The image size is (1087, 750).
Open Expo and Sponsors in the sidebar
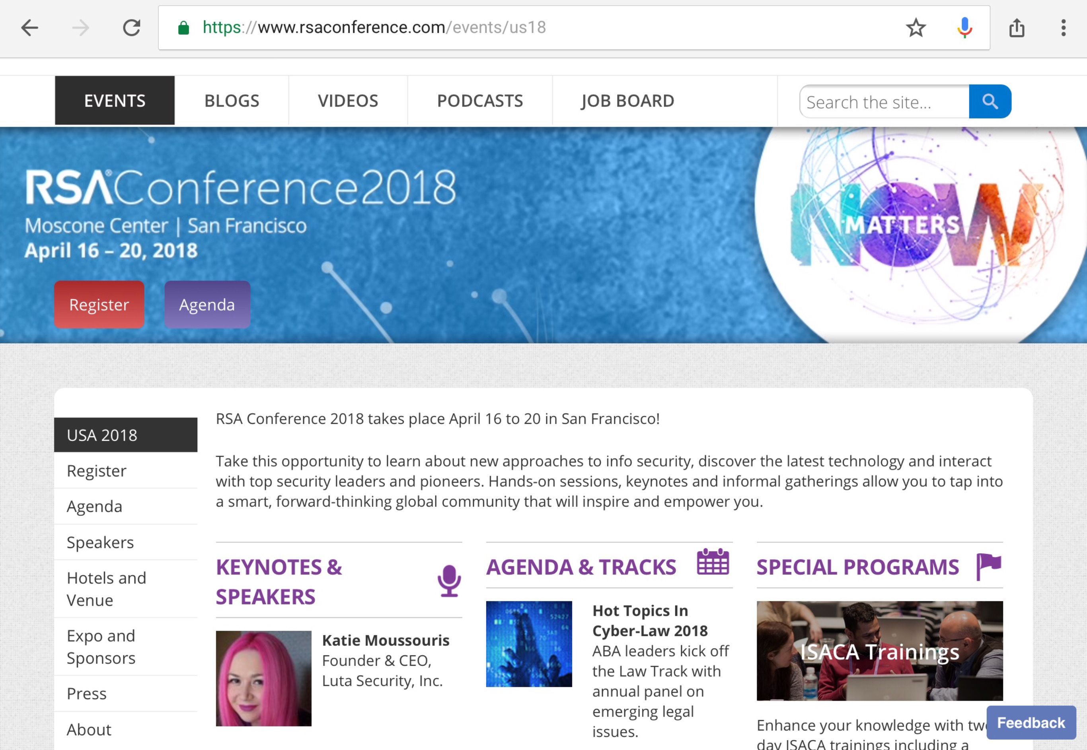[126, 647]
